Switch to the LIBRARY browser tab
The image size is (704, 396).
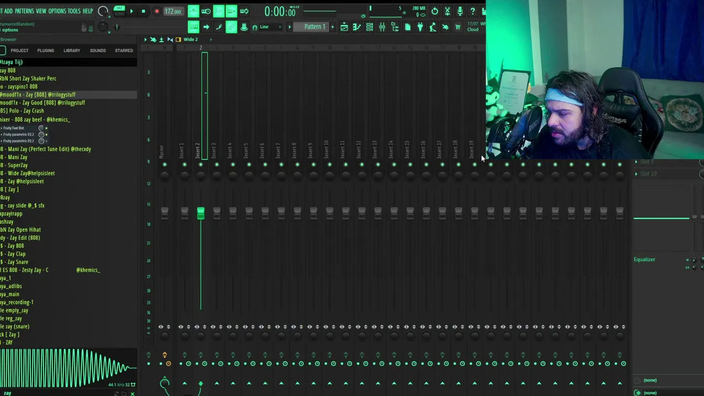pyautogui.click(x=71, y=51)
